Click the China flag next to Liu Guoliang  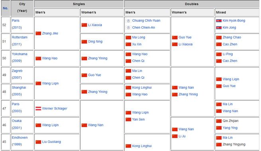pos(38,142)
